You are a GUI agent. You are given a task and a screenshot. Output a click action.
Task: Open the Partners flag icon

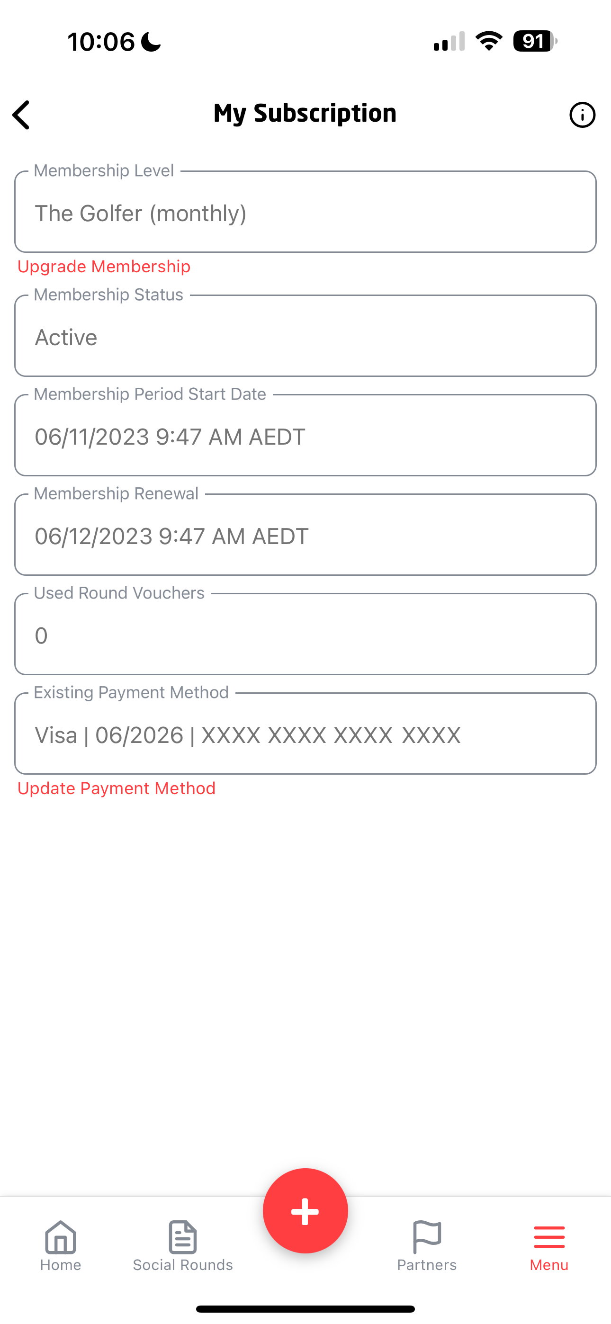(x=427, y=1237)
